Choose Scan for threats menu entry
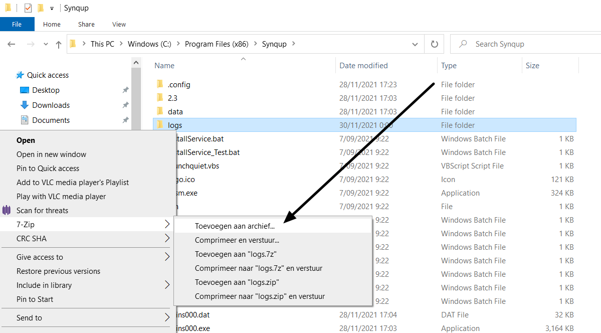This screenshot has height=333, width=601. (x=87, y=211)
